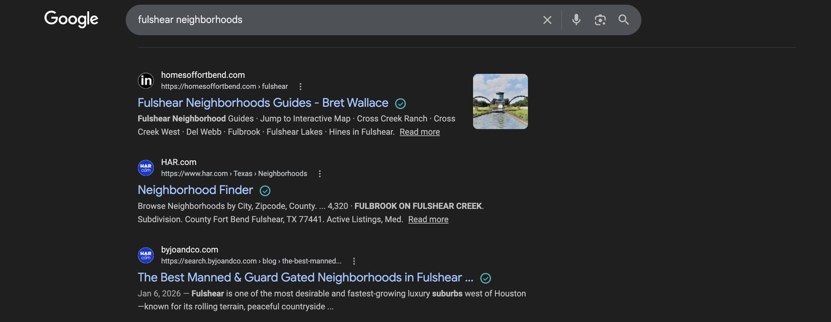This screenshot has width=831, height=322.
Task: Click the byjoandco.com result favicon
Action: coord(146,255)
